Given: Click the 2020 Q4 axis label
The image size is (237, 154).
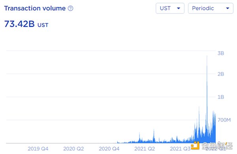Looking at the screenshot, I should (x=109, y=149).
